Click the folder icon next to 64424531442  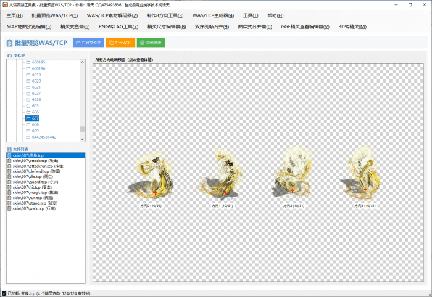click(28, 137)
